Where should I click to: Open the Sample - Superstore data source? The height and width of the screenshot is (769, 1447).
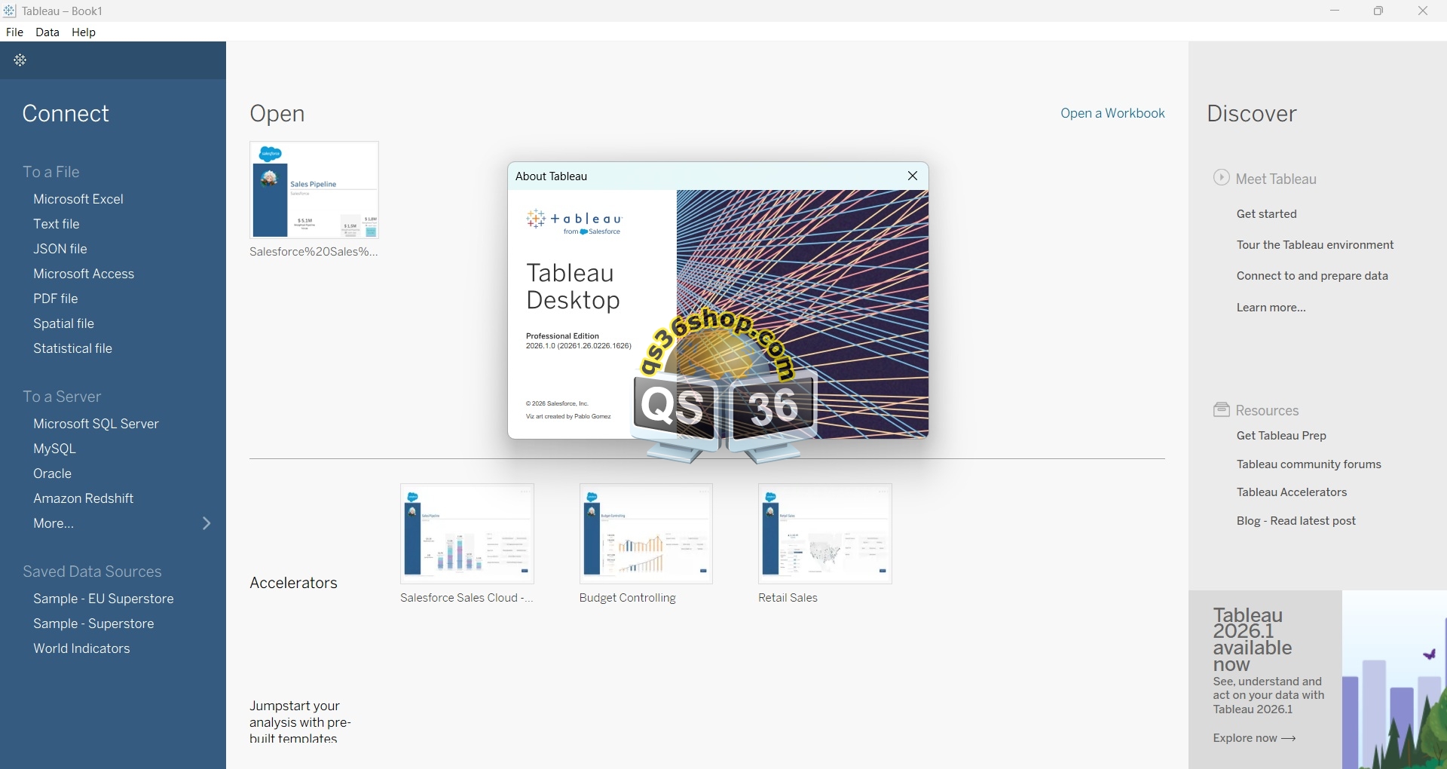point(93,623)
